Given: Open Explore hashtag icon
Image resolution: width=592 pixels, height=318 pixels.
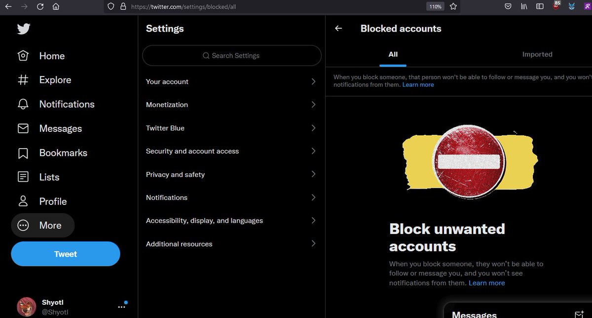Looking at the screenshot, I should (x=23, y=80).
